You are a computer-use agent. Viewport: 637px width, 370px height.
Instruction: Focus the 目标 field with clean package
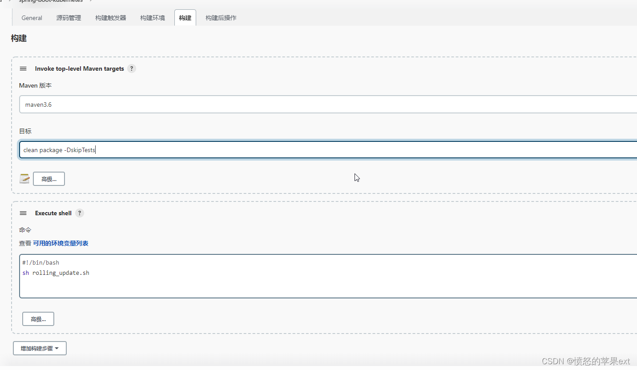point(328,150)
